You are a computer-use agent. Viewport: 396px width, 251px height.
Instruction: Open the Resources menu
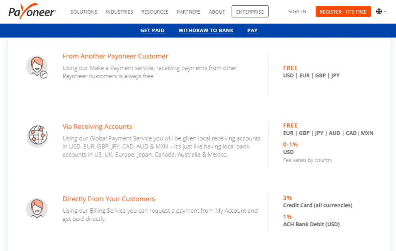pyautogui.click(x=155, y=12)
